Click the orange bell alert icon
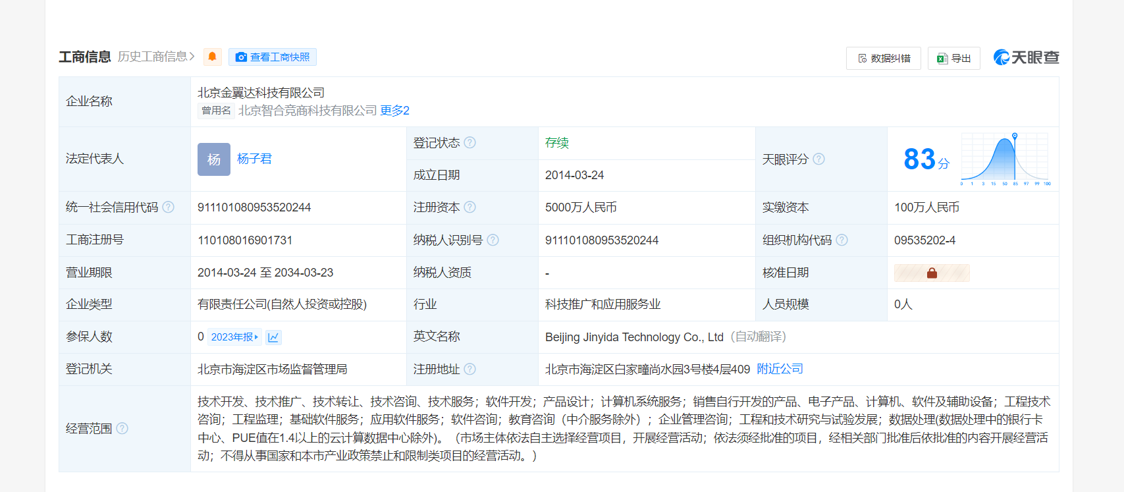This screenshot has height=492, width=1124. [212, 57]
